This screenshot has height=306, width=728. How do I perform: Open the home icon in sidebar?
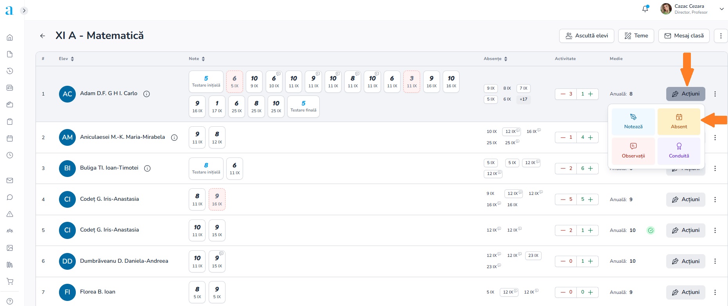(x=10, y=37)
